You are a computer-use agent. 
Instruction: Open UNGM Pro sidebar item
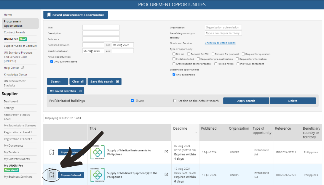pos(11,39)
